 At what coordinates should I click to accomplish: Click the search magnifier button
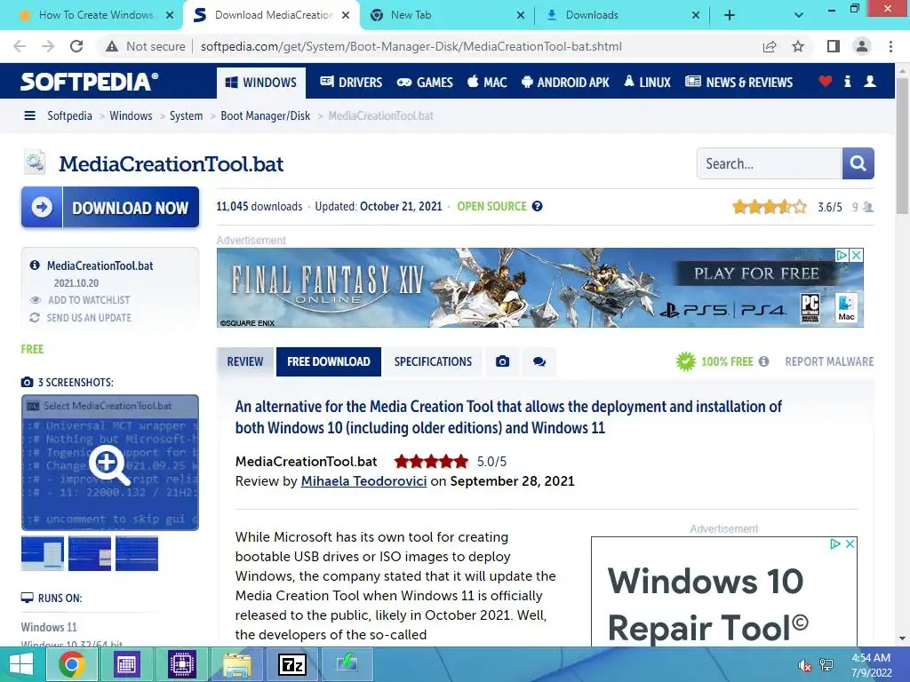[x=858, y=163]
